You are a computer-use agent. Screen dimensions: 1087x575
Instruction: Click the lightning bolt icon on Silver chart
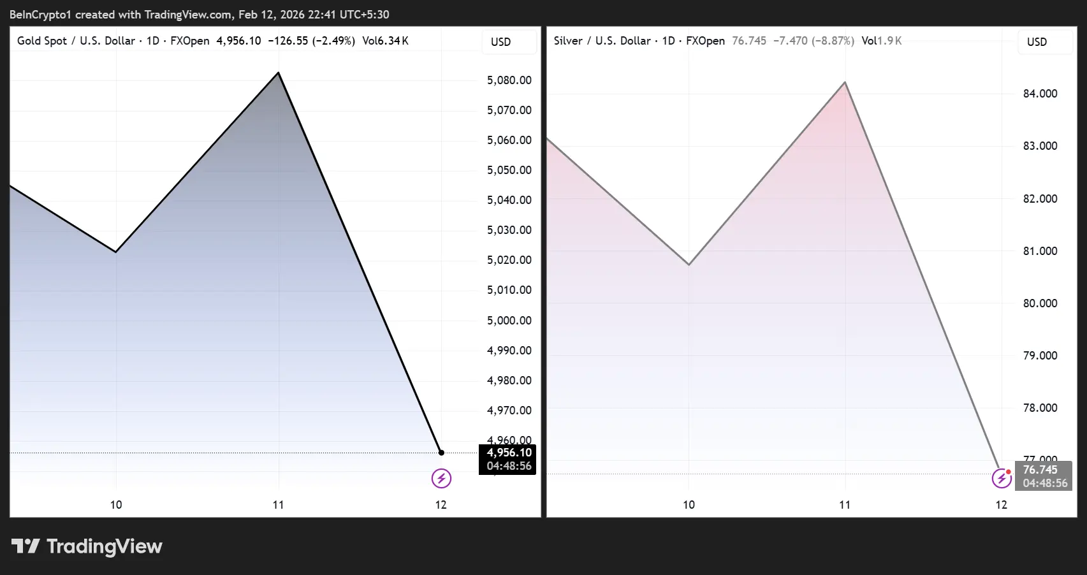pos(1002,477)
